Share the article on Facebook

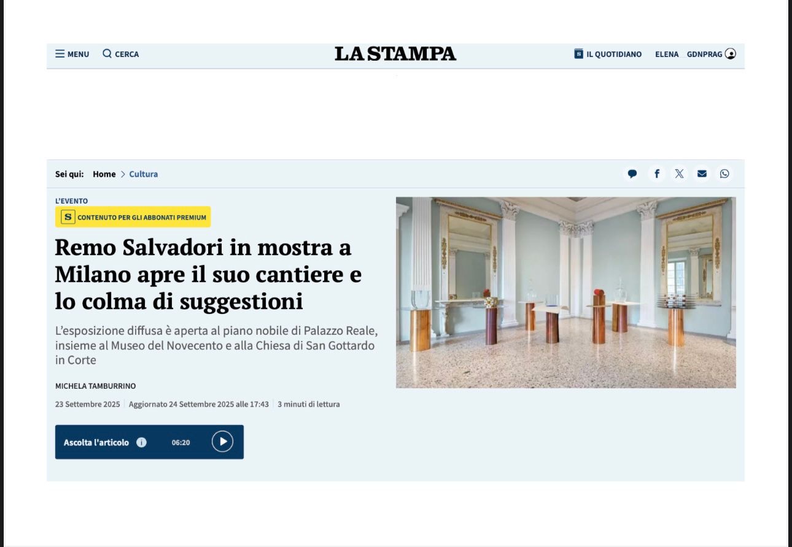(x=656, y=174)
